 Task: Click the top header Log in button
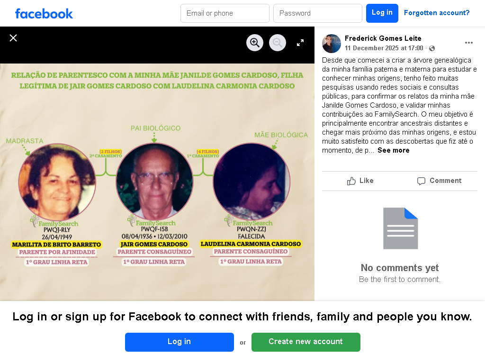click(382, 13)
